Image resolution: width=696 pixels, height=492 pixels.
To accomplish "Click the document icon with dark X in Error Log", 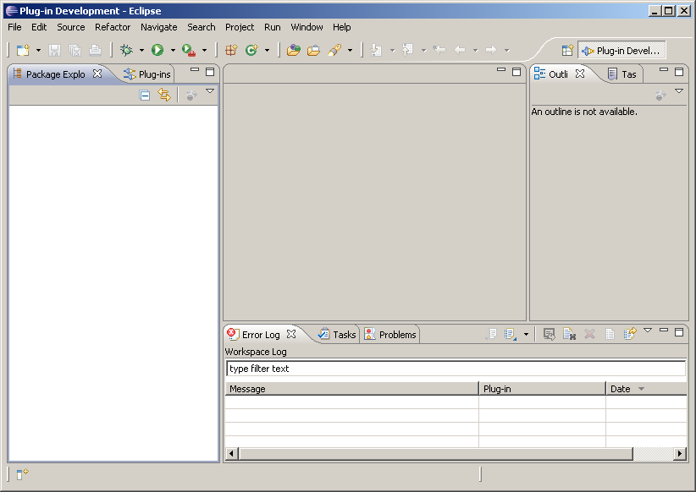I will click(569, 334).
